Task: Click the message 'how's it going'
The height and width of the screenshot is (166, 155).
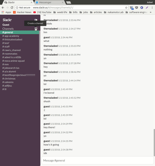Action: pos(51,145)
